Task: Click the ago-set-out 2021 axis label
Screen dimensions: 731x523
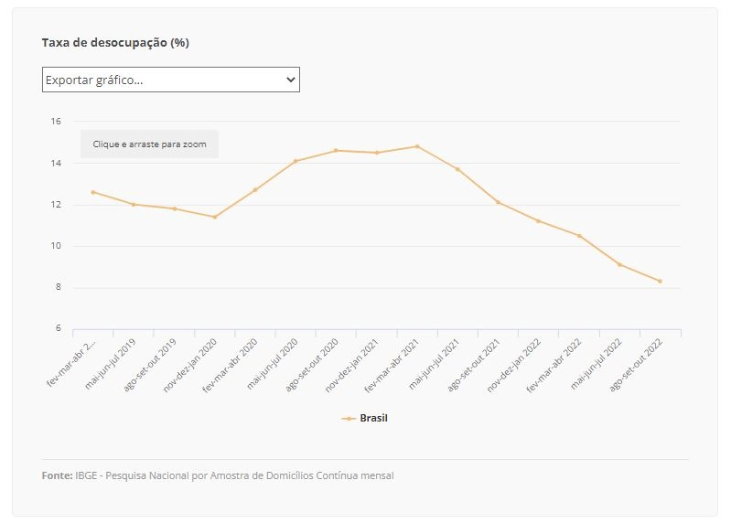Action: [x=474, y=365]
